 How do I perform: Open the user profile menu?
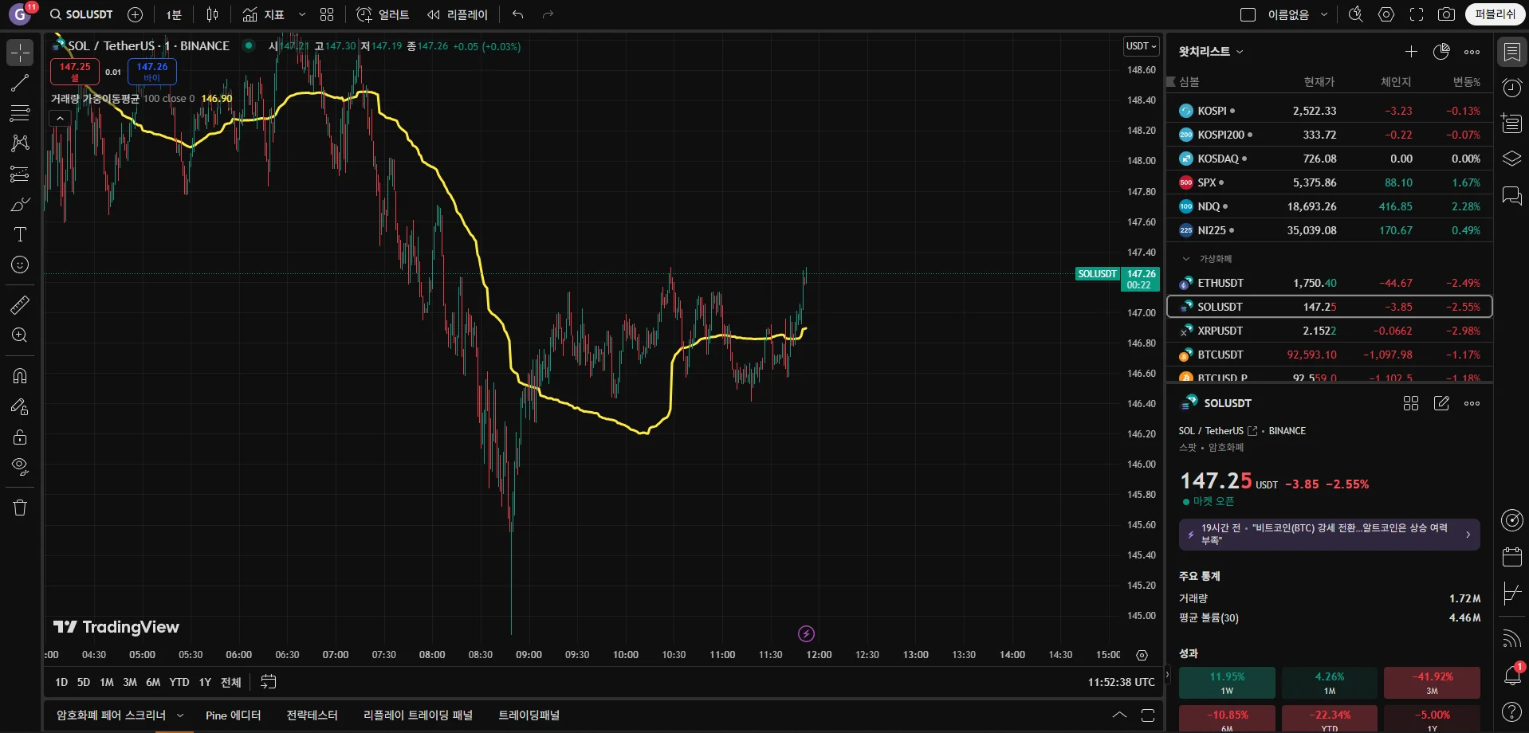(20, 14)
